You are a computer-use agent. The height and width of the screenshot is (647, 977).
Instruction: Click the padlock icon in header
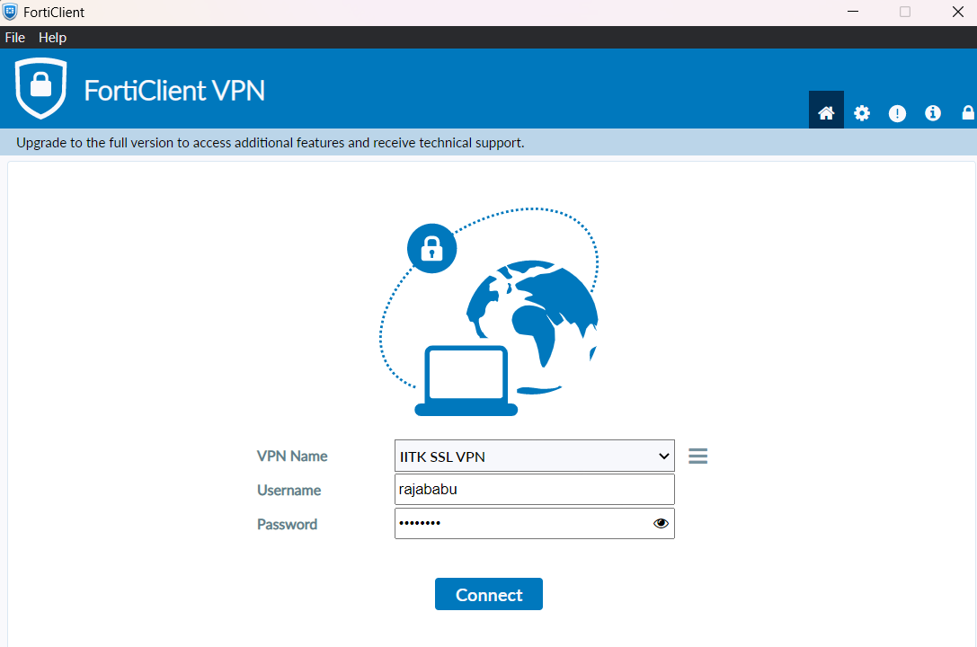tap(968, 112)
